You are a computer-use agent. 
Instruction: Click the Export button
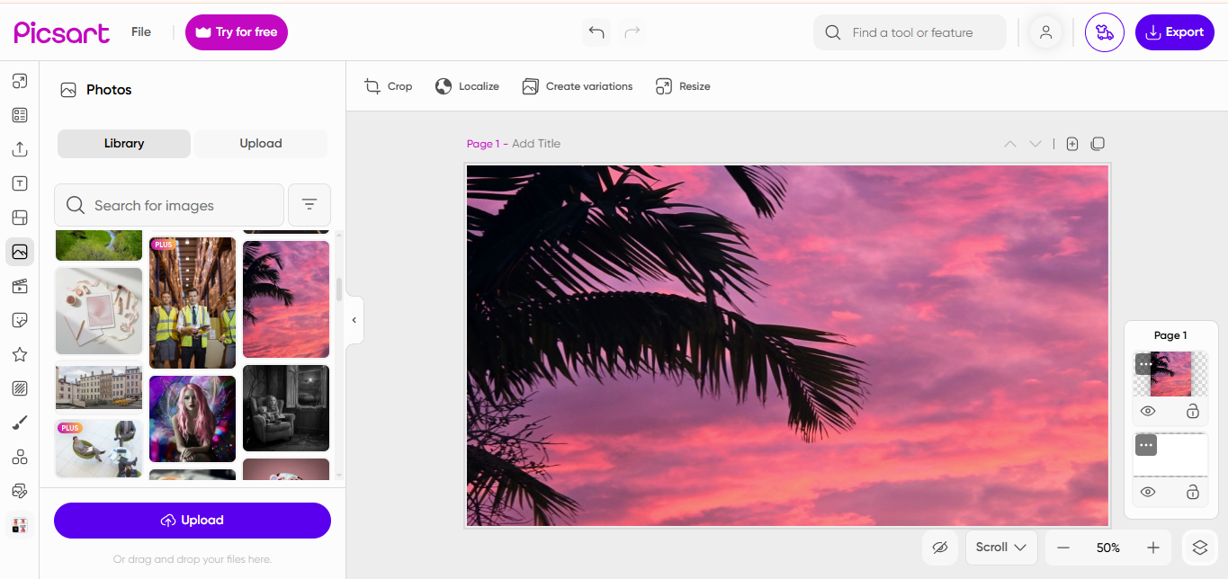tap(1175, 31)
